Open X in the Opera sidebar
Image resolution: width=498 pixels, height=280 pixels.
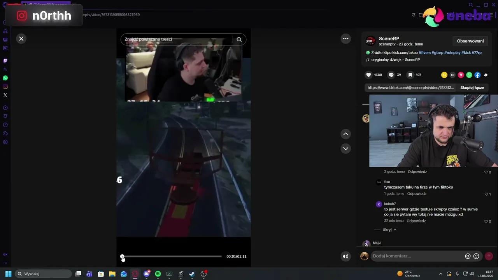(x=5, y=95)
